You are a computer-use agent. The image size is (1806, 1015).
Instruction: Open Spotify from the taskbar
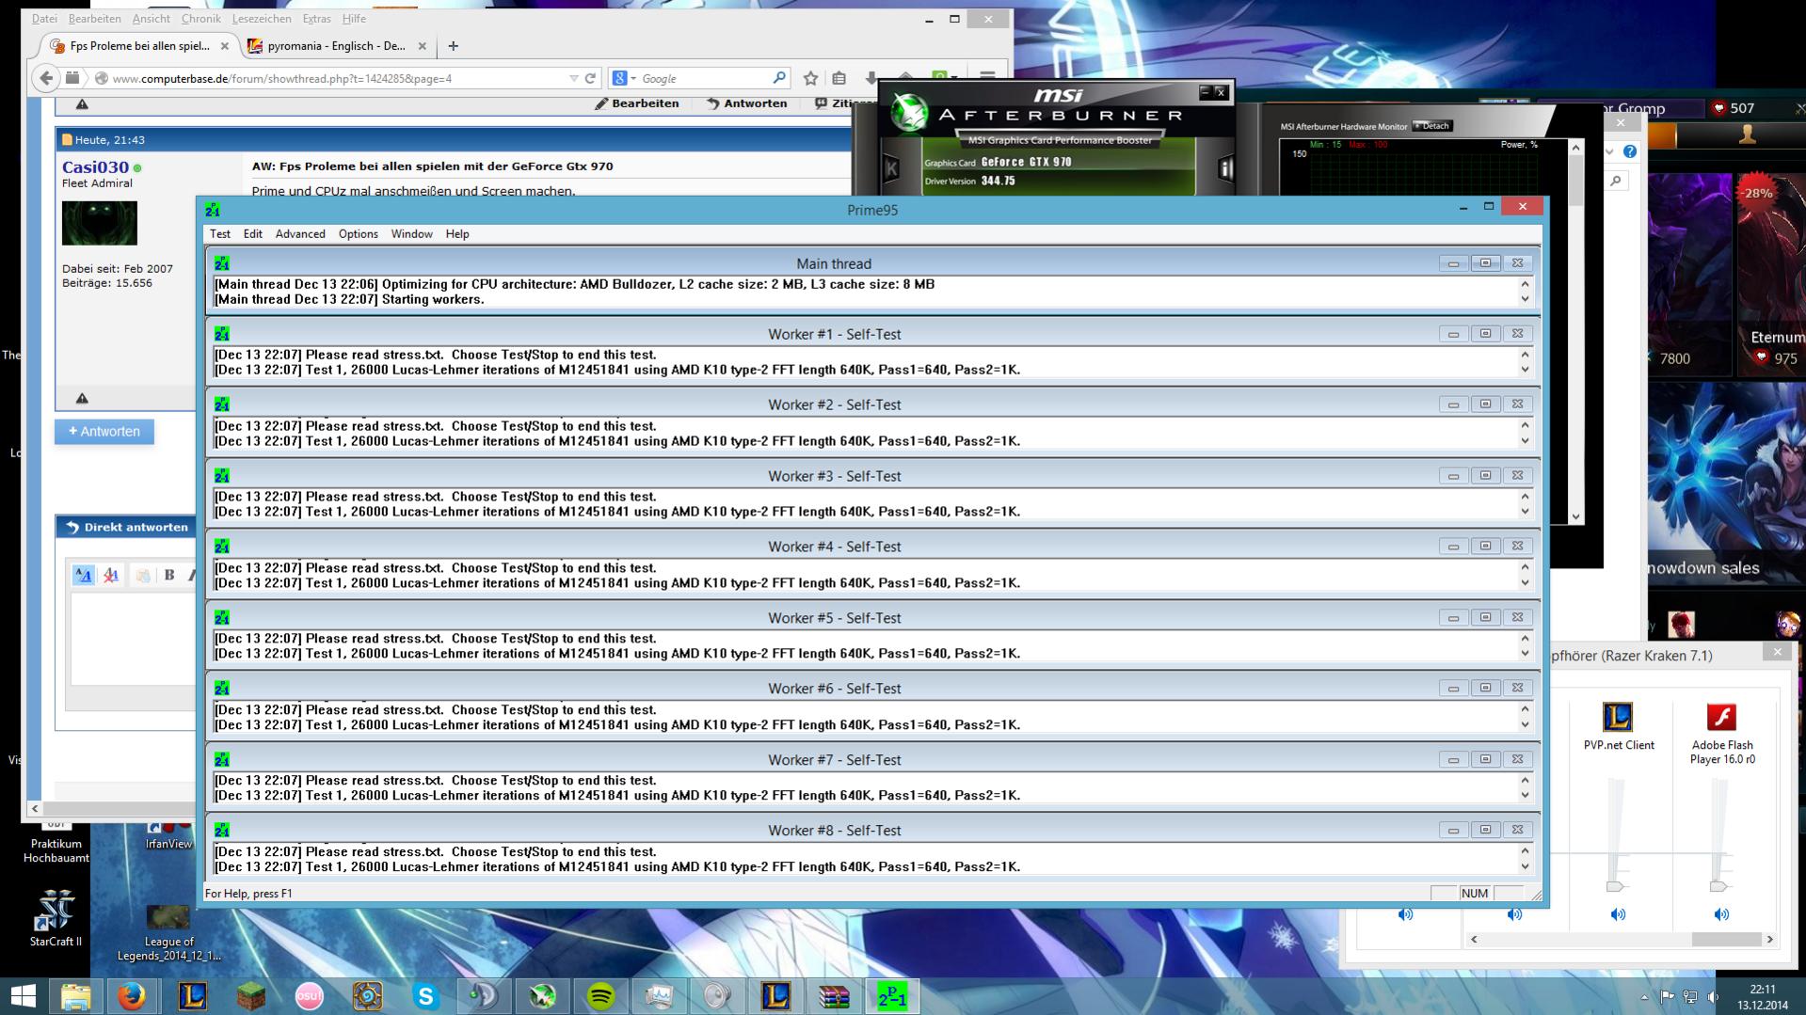pos(600,995)
